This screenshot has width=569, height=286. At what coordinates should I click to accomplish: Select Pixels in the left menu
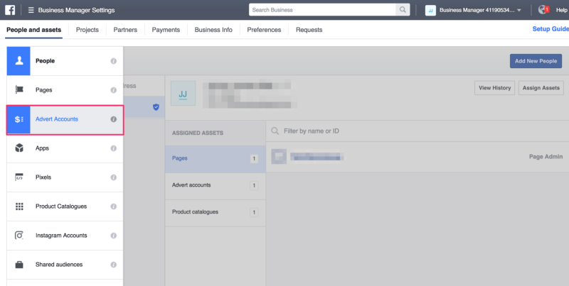65,177
